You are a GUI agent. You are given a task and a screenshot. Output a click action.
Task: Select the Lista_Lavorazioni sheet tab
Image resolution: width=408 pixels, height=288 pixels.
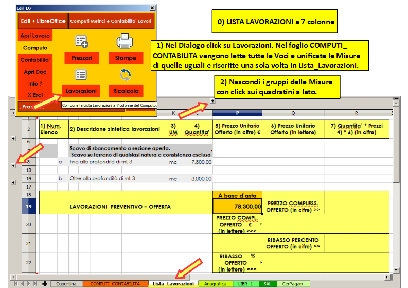173,284
